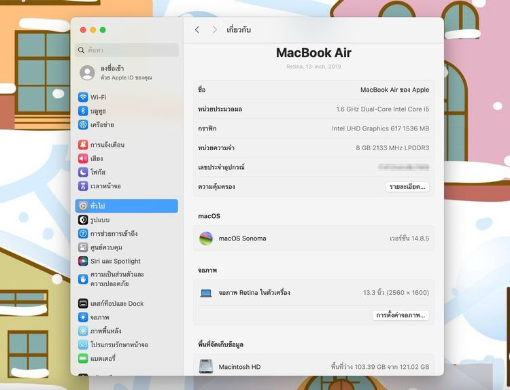The height and width of the screenshot is (390, 510).
Task: Click the Macintosh HD name text
Action: (239, 367)
